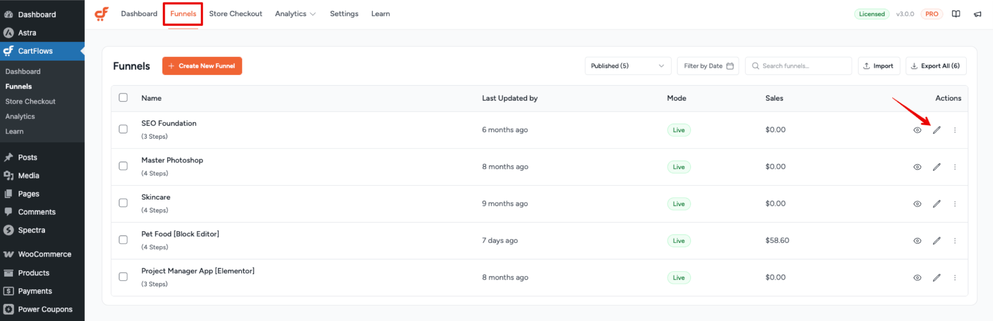Edit the Pet Food funnel with pencil icon

(937, 241)
